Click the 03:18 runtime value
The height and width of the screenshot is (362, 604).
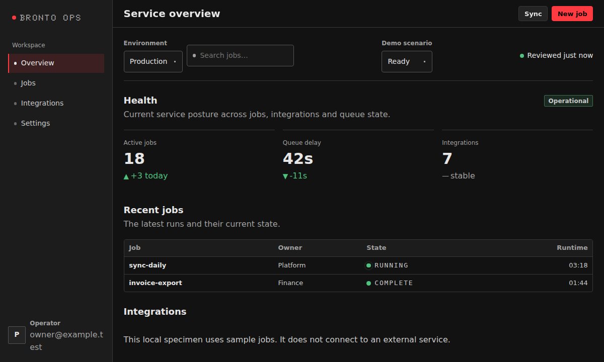pyautogui.click(x=578, y=265)
